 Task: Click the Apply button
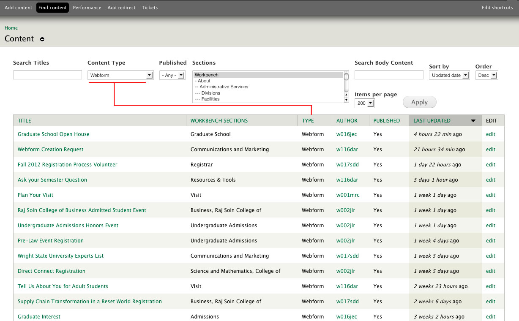[x=419, y=102]
